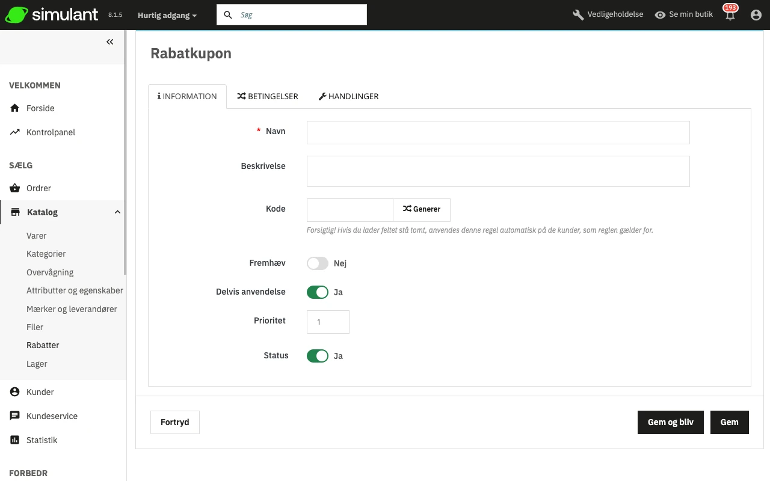This screenshot has height=481, width=770.
Task: Click into the Navn input field
Action: point(497,132)
